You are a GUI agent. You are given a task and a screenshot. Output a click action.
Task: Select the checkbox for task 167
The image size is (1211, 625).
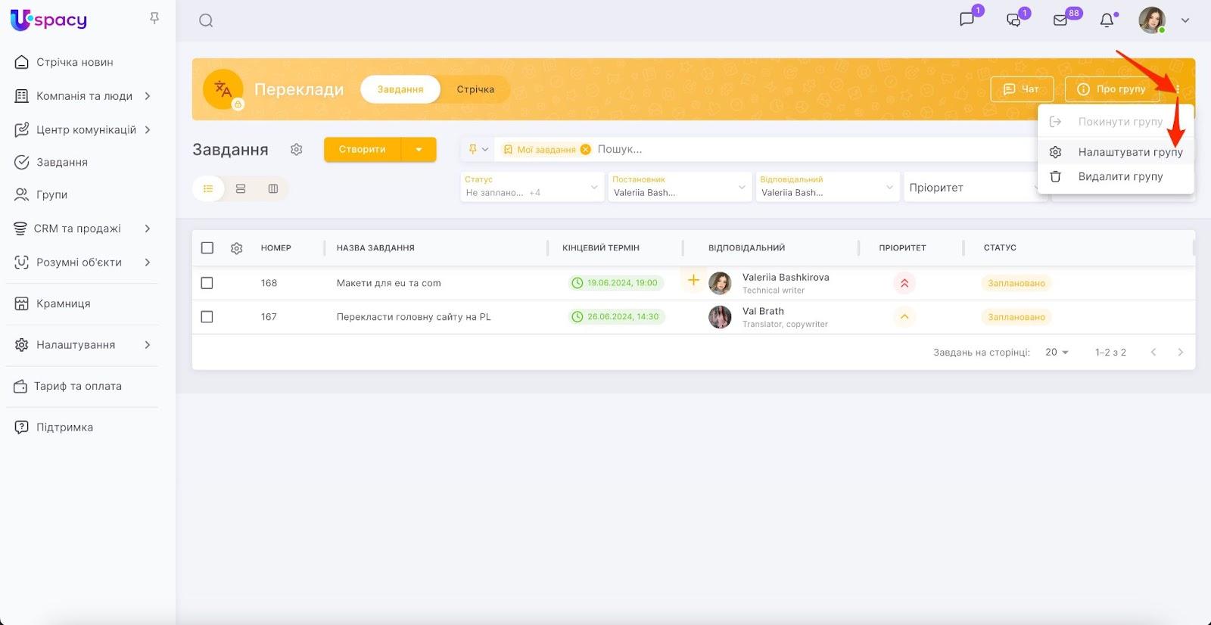pyautogui.click(x=207, y=317)
